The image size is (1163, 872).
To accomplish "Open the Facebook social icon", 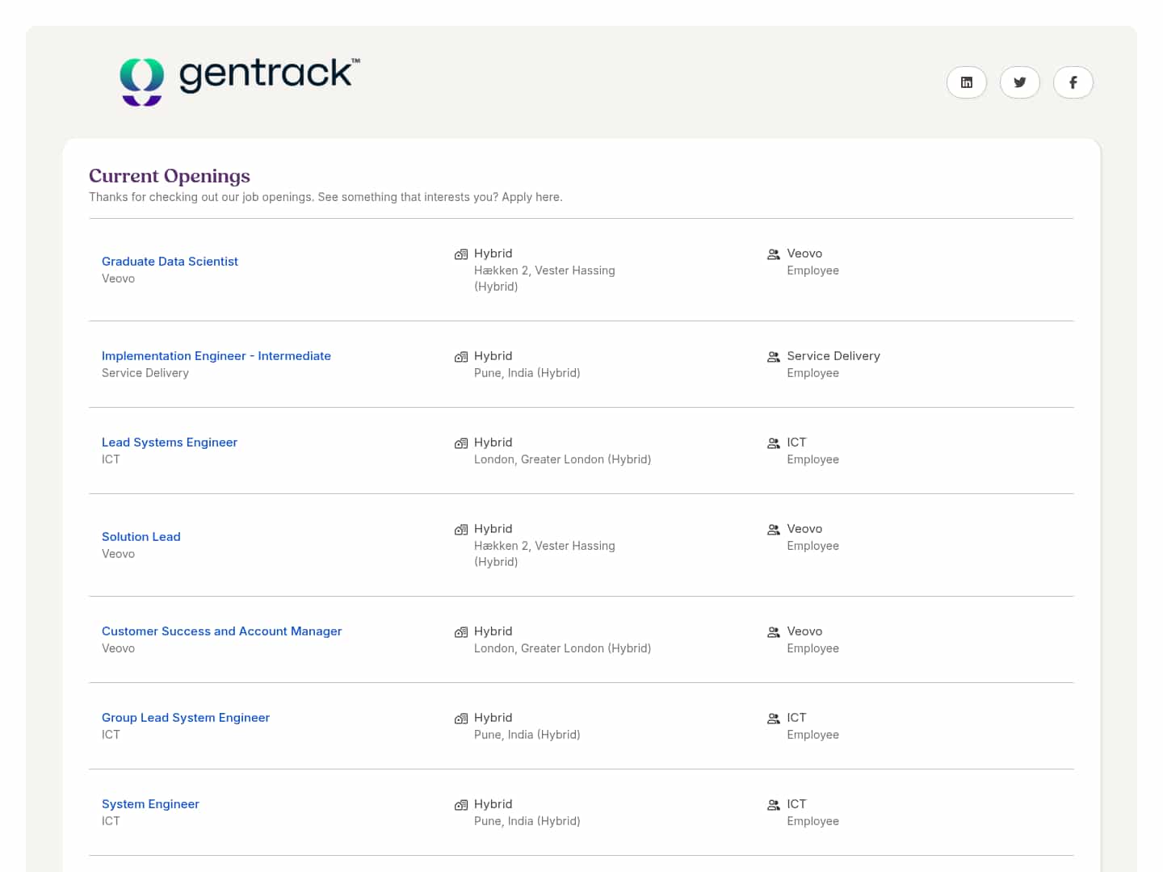I will 1073,82.
